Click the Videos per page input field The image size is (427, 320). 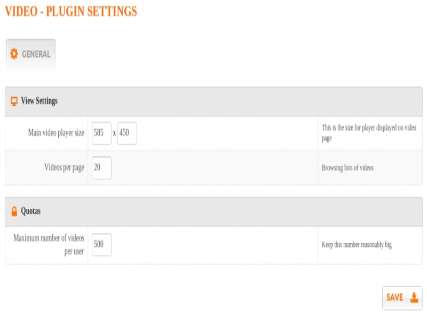(101, 167)
